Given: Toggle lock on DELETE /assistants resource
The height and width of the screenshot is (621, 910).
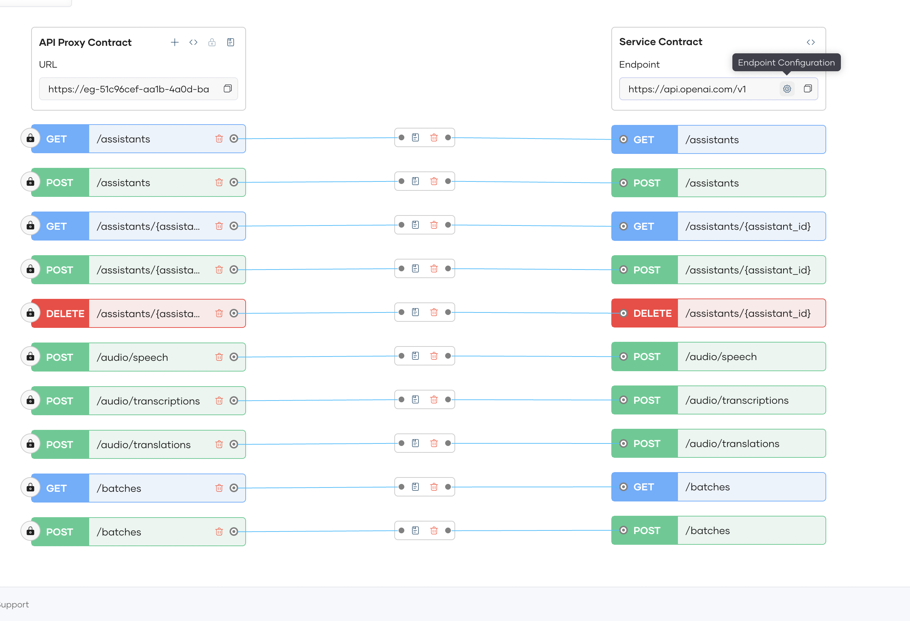Looking at the screenshot, I should pyautogui.click(x=30, y=313).
